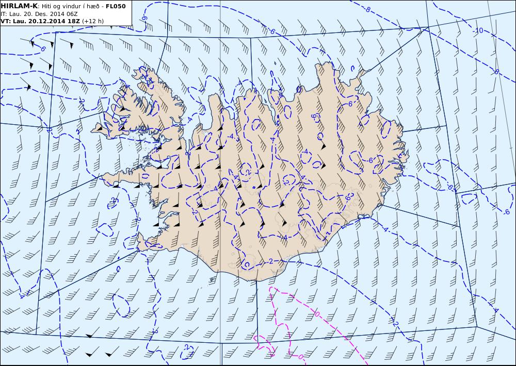Click the FL050 flight level label
The height and width of the screenshot is (366, 516).
(x=116, y=6)
